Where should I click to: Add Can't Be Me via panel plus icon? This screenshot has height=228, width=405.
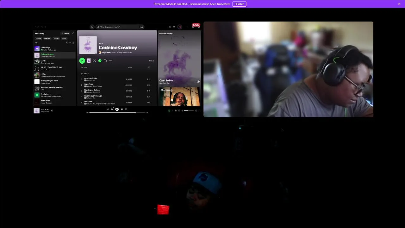198,82
